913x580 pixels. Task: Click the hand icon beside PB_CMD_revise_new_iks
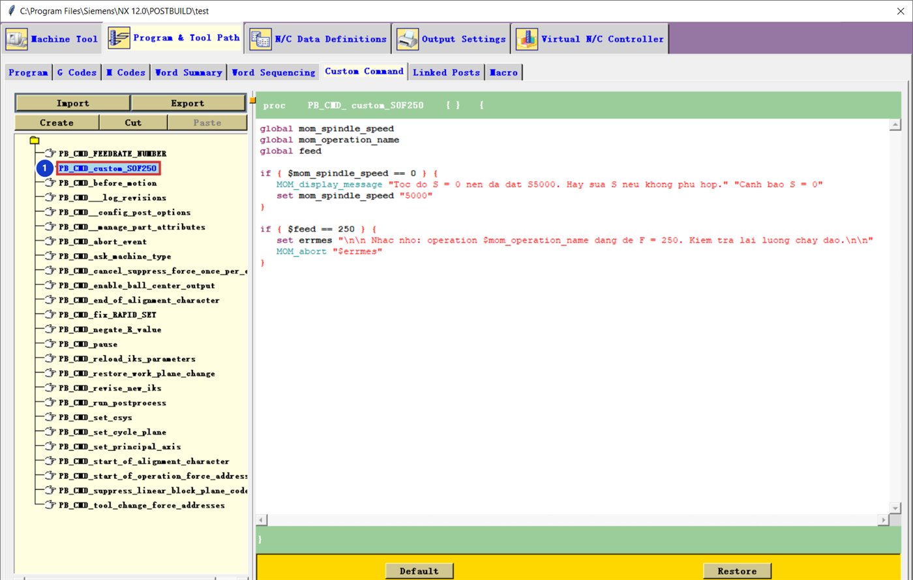[50, 388]
